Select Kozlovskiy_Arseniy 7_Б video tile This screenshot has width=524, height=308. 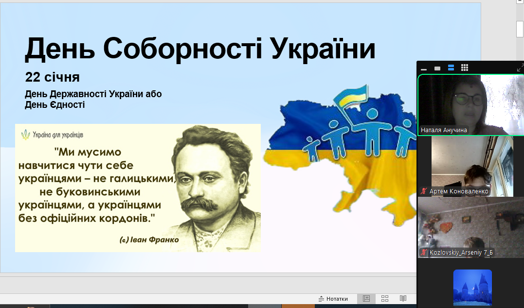pos(471,227)
